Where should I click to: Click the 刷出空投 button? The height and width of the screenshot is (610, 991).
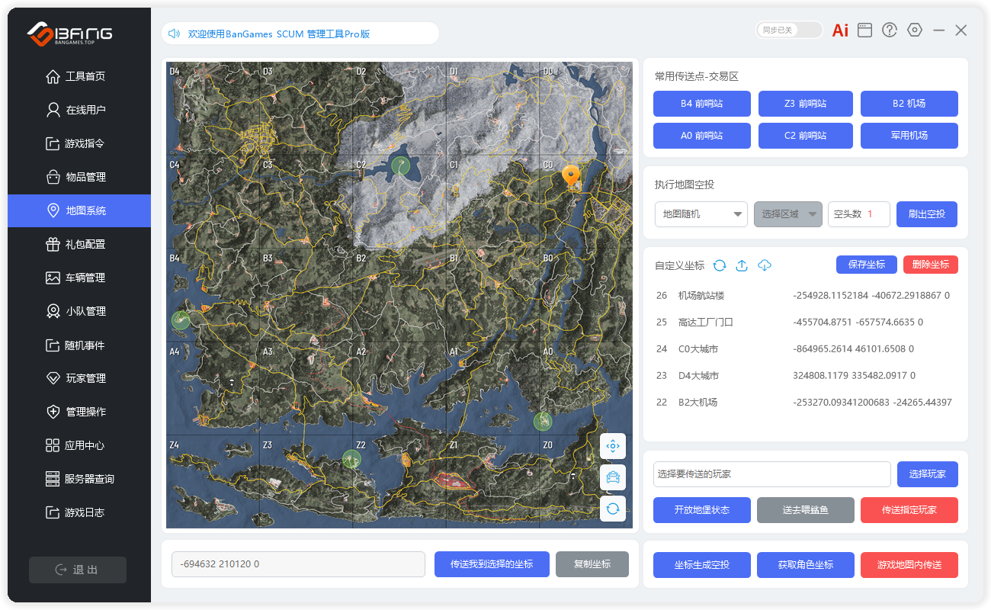(x=926, y=214)
